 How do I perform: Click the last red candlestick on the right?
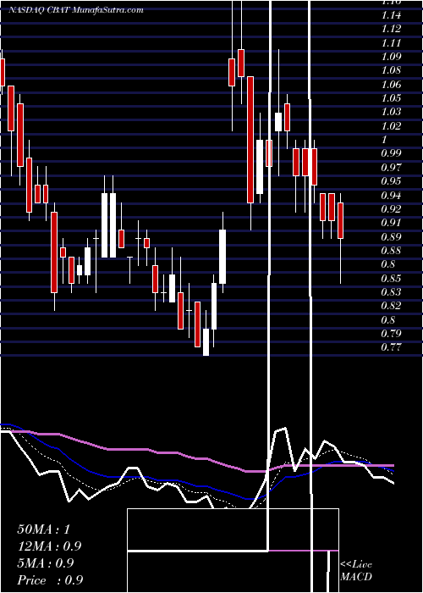pyautogui.click(x=340, y=220)
